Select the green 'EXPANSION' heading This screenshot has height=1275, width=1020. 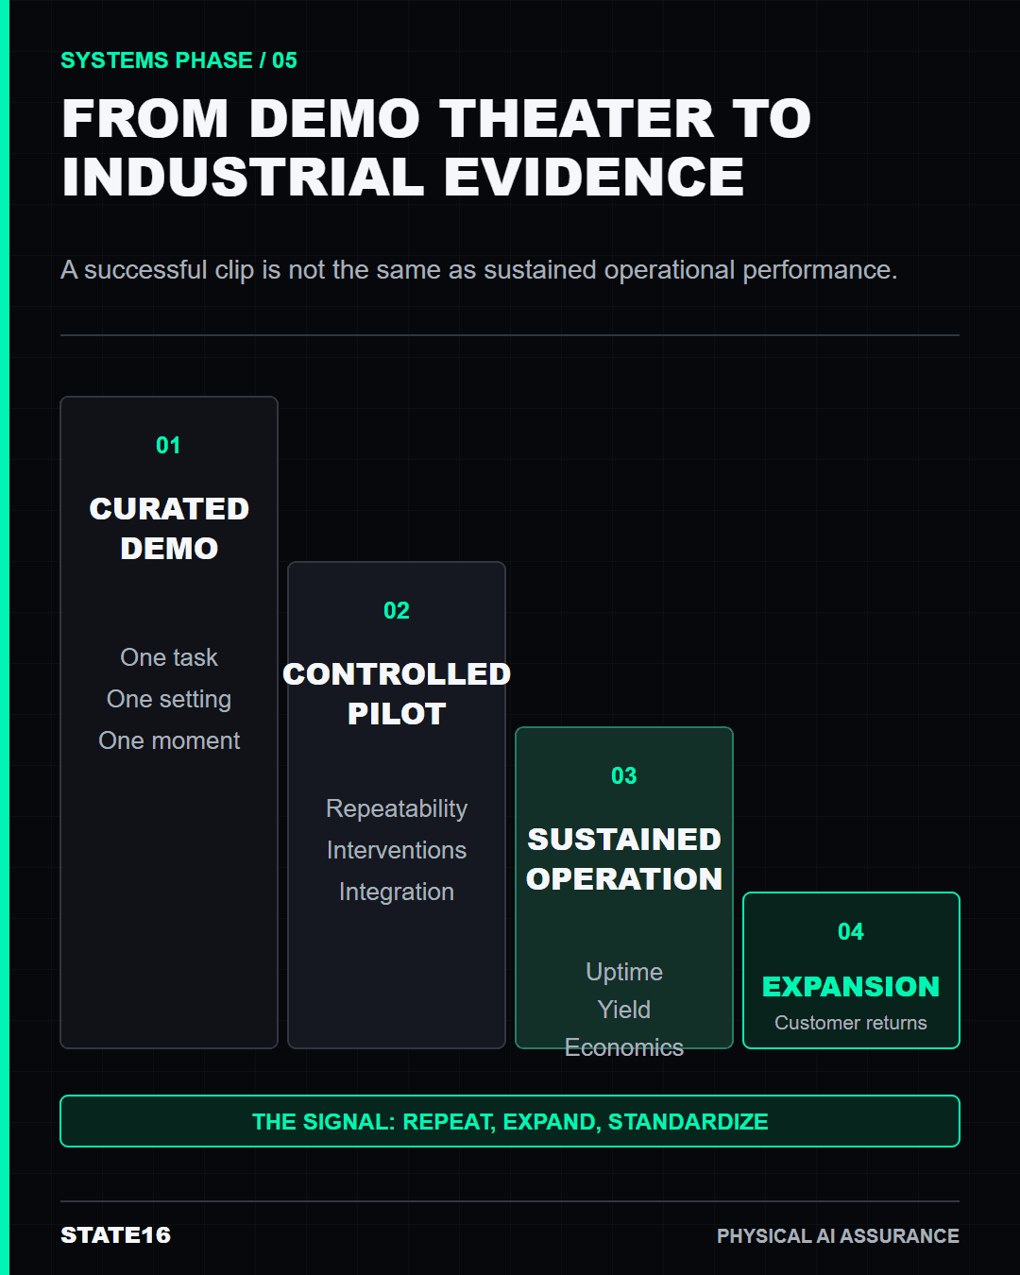[x=851, y=986]
